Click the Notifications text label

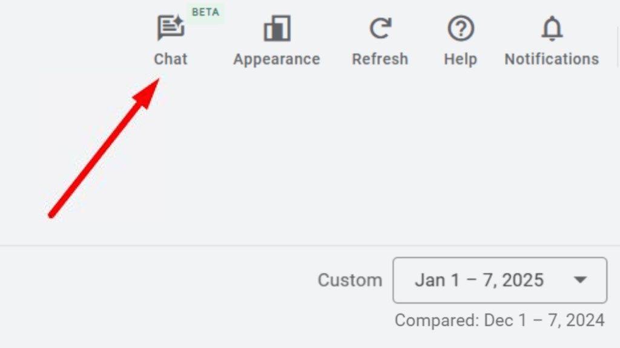point(550,59)
